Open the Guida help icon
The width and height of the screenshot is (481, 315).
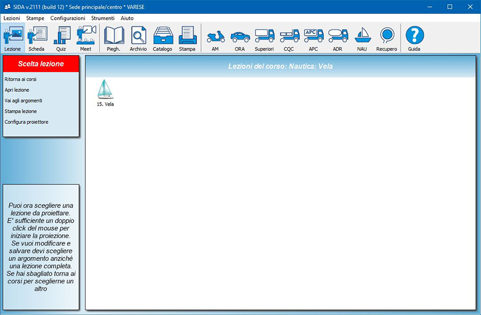pos(414,37)
